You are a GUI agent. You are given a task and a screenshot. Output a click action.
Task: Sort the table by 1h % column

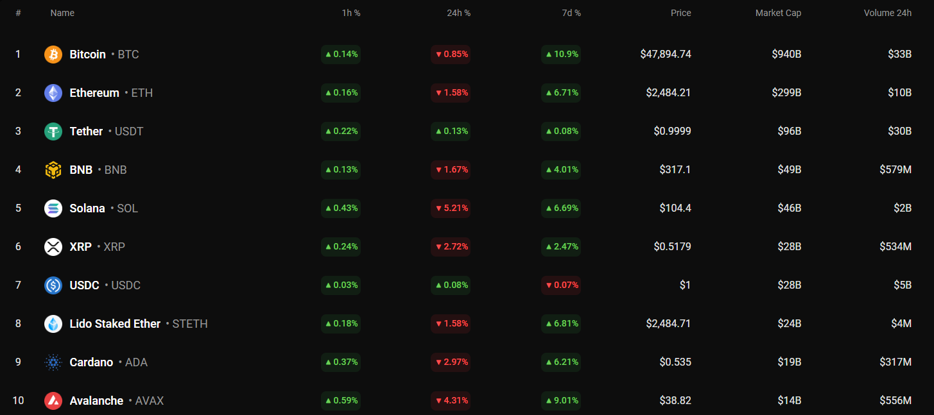[350, 13]
